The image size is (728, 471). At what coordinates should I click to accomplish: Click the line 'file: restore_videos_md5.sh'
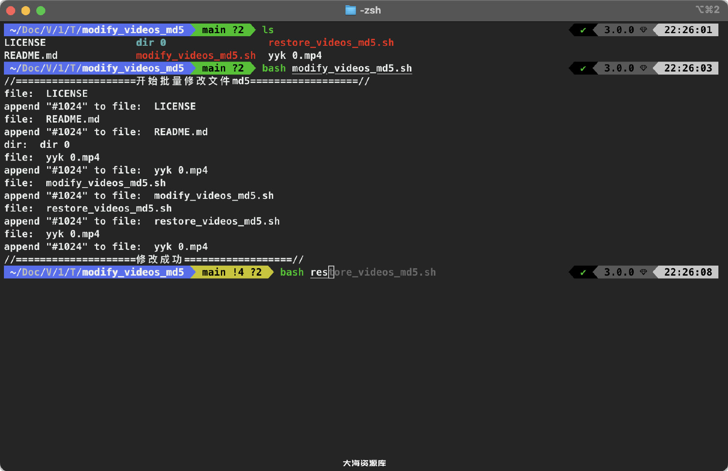(x=88, y=208)
